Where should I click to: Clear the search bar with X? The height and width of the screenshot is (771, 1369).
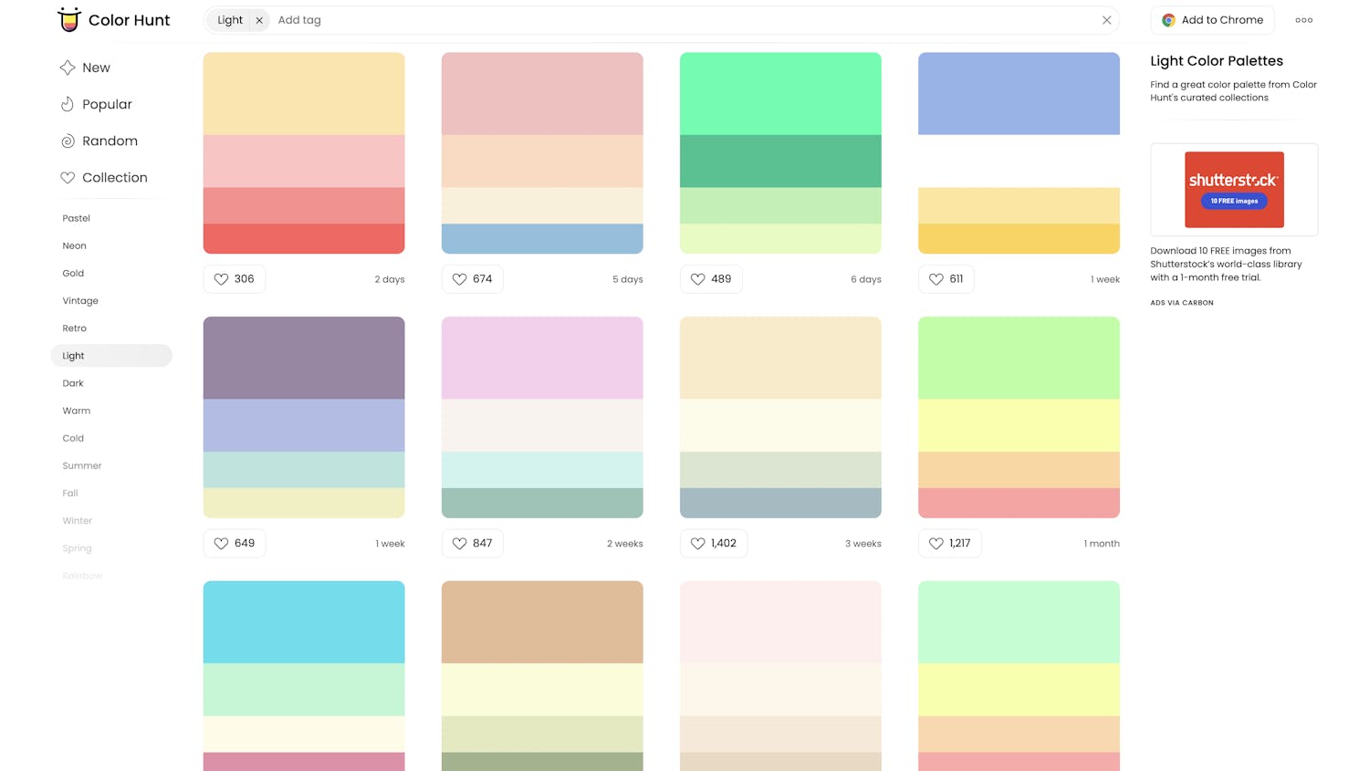coord(1106,20)
